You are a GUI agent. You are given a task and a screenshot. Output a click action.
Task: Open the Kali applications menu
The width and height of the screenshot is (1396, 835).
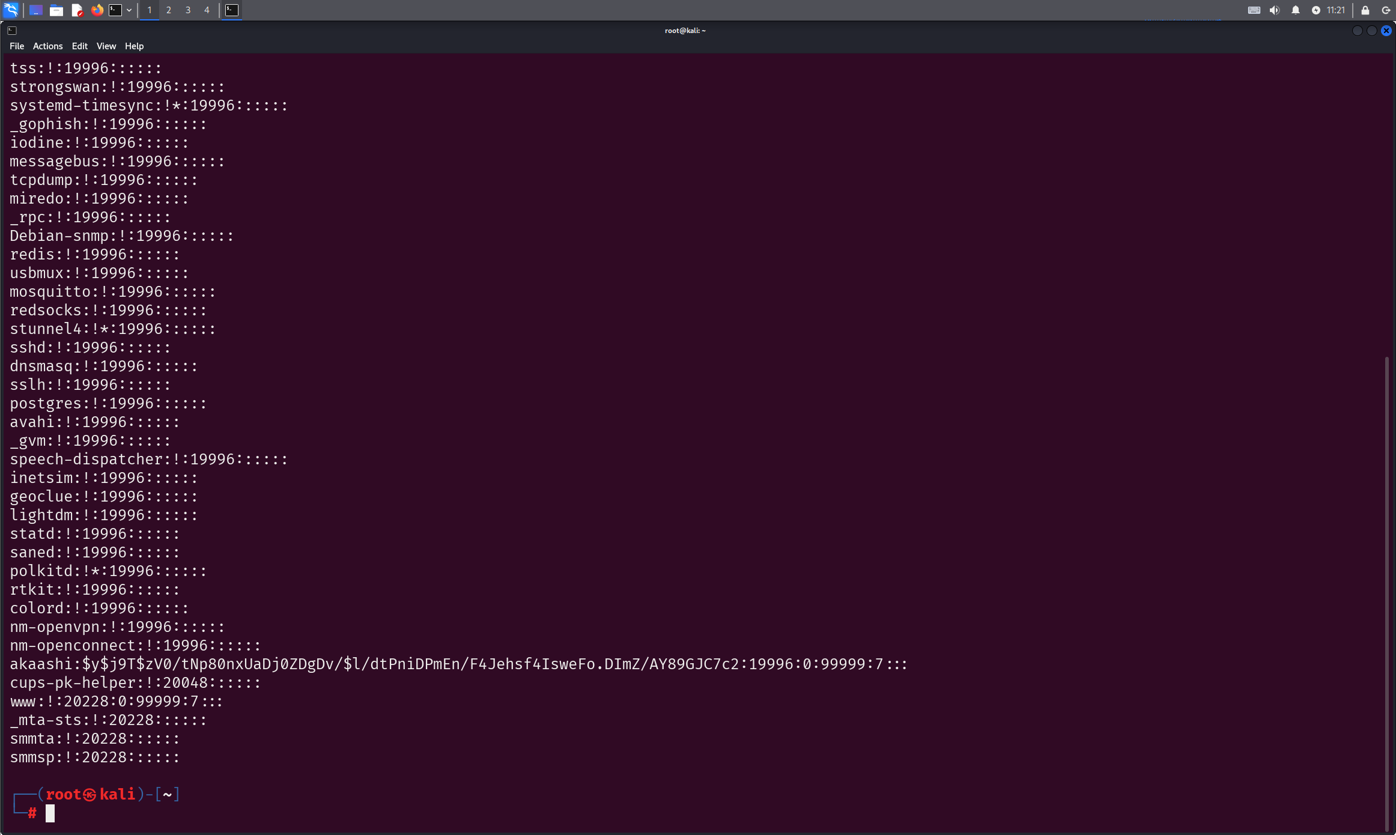tap(11, 10)
